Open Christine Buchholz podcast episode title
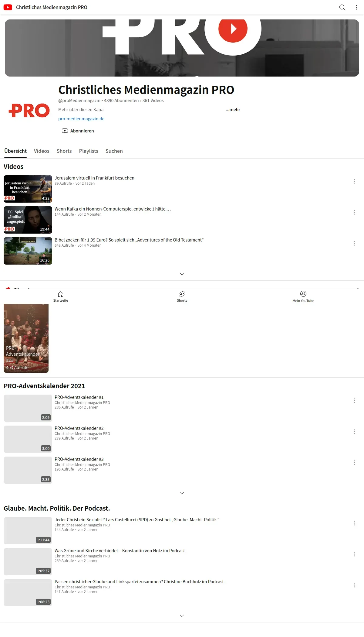The height and width of the screenshot is (637, 364). (139, 582)
